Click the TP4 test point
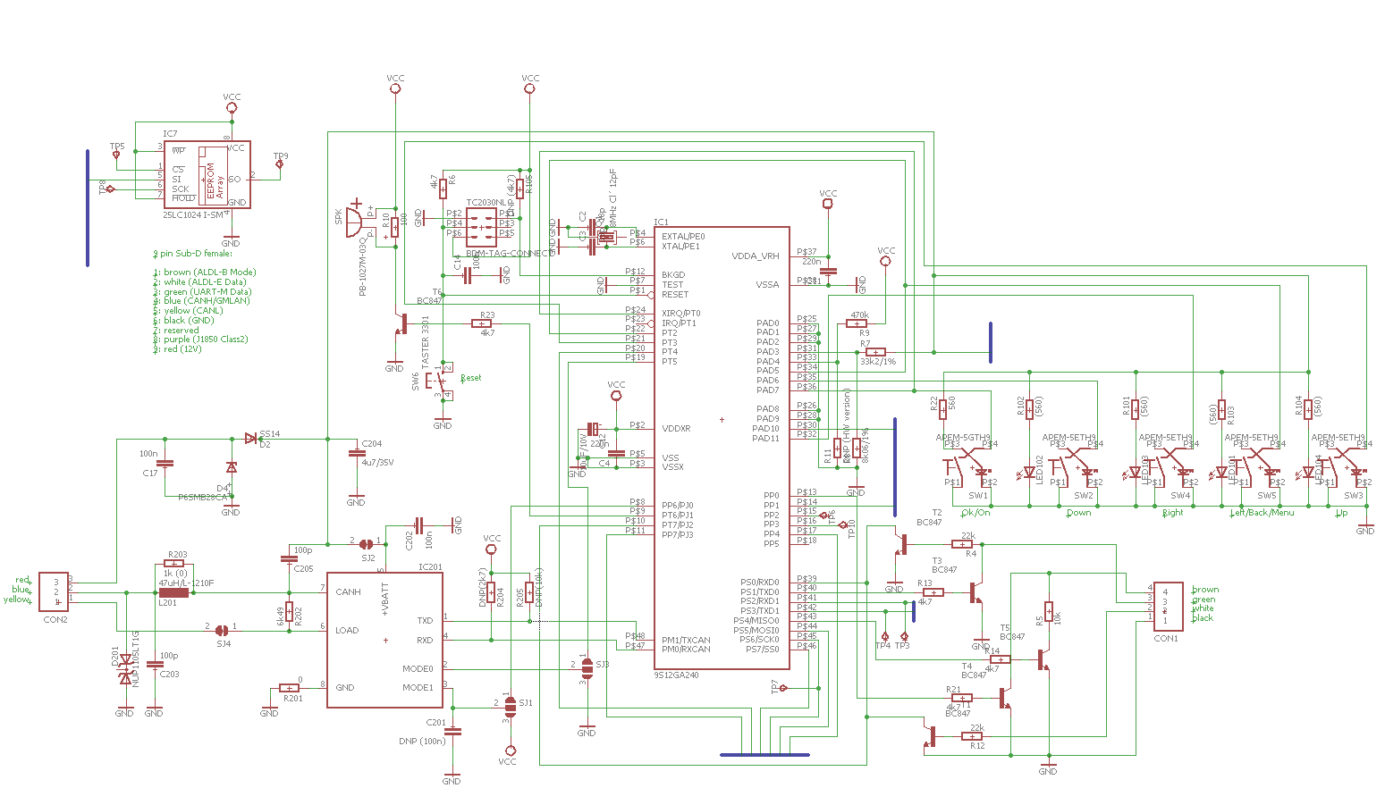The height and width of the screenshot is (805, 1385). [883, 636]
